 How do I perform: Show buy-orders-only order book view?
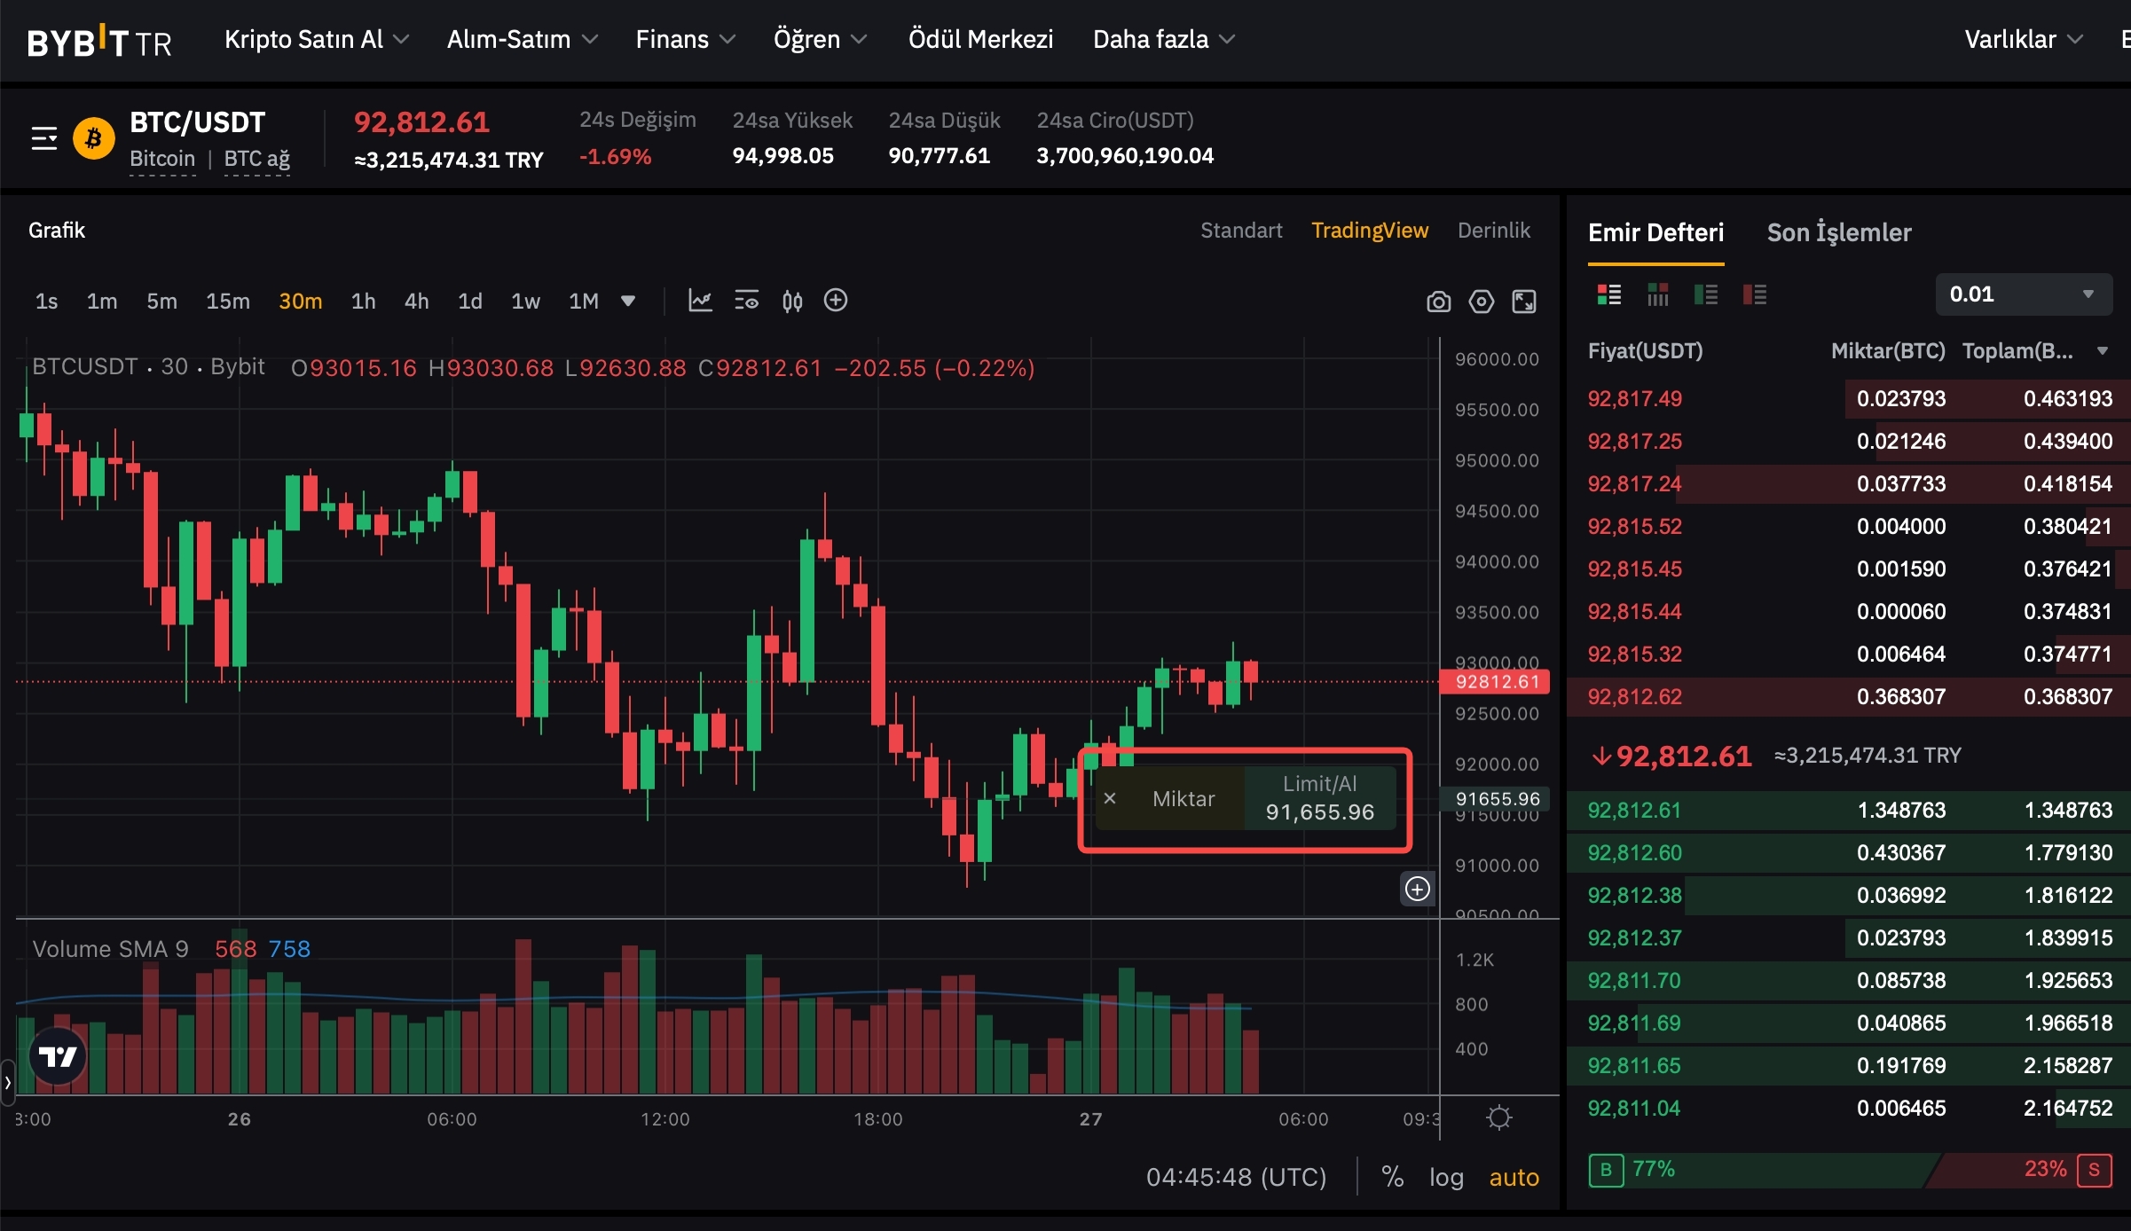pos(1705,294)
